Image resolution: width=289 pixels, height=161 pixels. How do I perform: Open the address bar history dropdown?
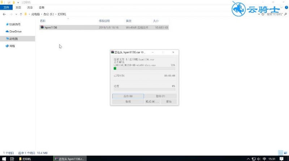coord(259,14)
